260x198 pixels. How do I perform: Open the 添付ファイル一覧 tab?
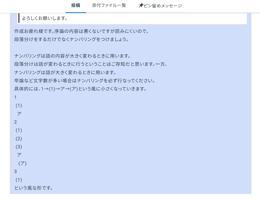click(109, 5)
